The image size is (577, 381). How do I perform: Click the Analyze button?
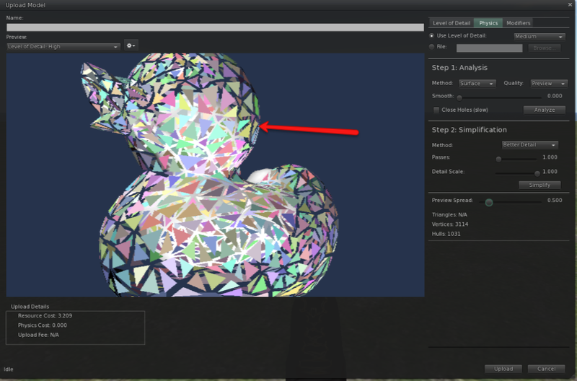pos(544,110)
